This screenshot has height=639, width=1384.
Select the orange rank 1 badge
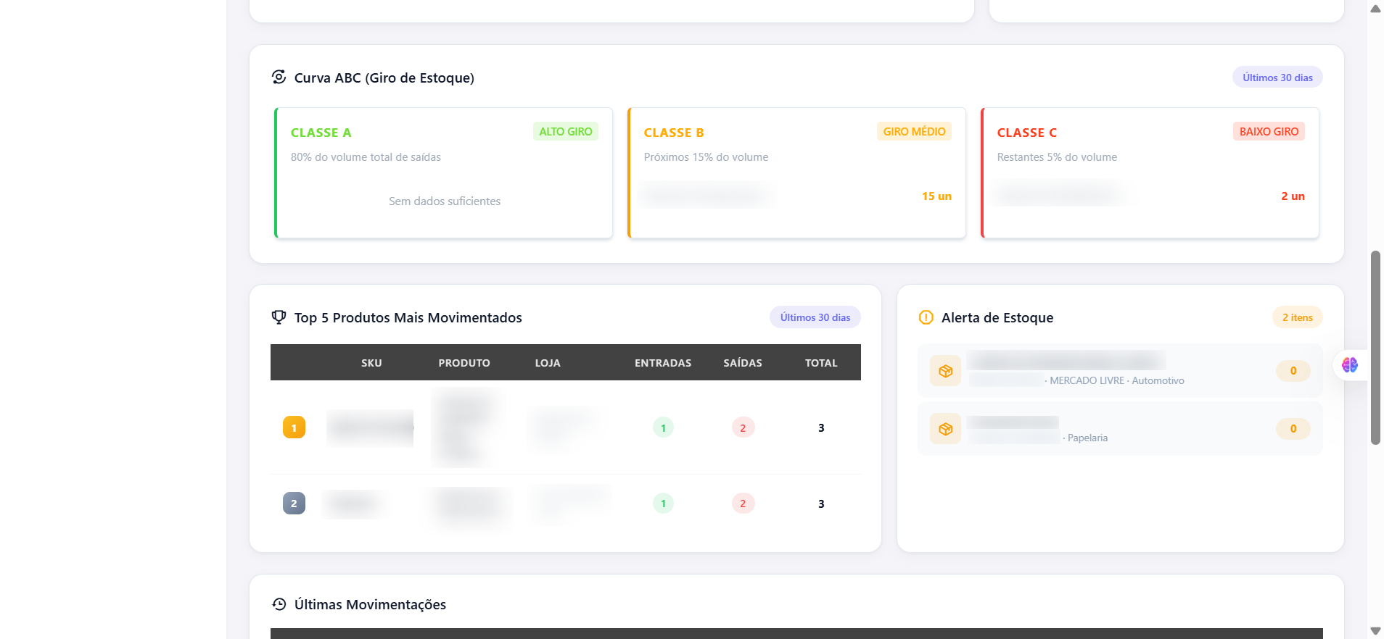pyautogui.click(x=294, y=427)
